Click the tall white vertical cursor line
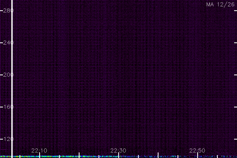 12,79
